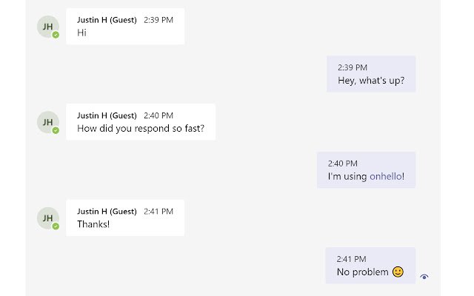Click 2:39 PM timestamp on Hey, what's up
Viewport: 474px width, 296px height.
[353, 67]
